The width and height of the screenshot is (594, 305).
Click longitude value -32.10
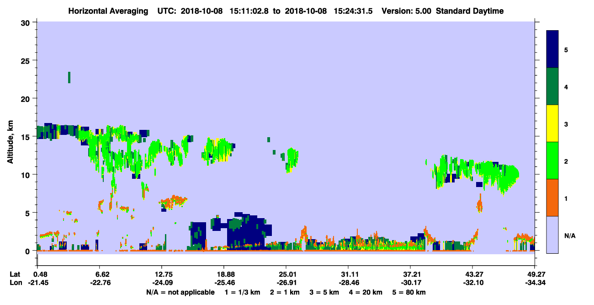pyautogui.click(x=474, y=283)
